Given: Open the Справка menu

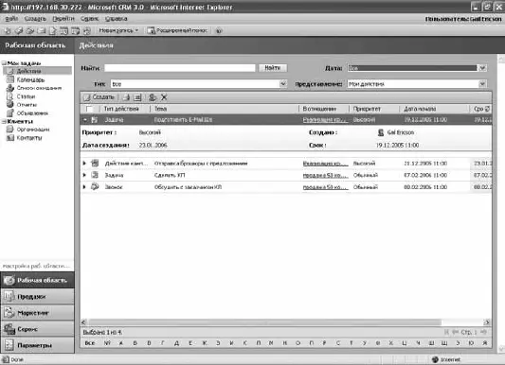Looking at the screenshot, I should (x=116, y=19).
